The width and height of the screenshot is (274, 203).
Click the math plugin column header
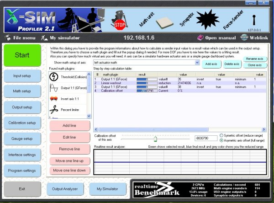[x=118, y=75]
